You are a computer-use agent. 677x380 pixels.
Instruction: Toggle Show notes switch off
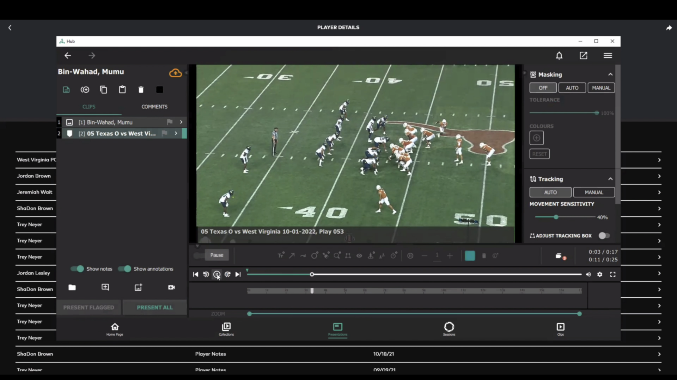tap(78, 269)
